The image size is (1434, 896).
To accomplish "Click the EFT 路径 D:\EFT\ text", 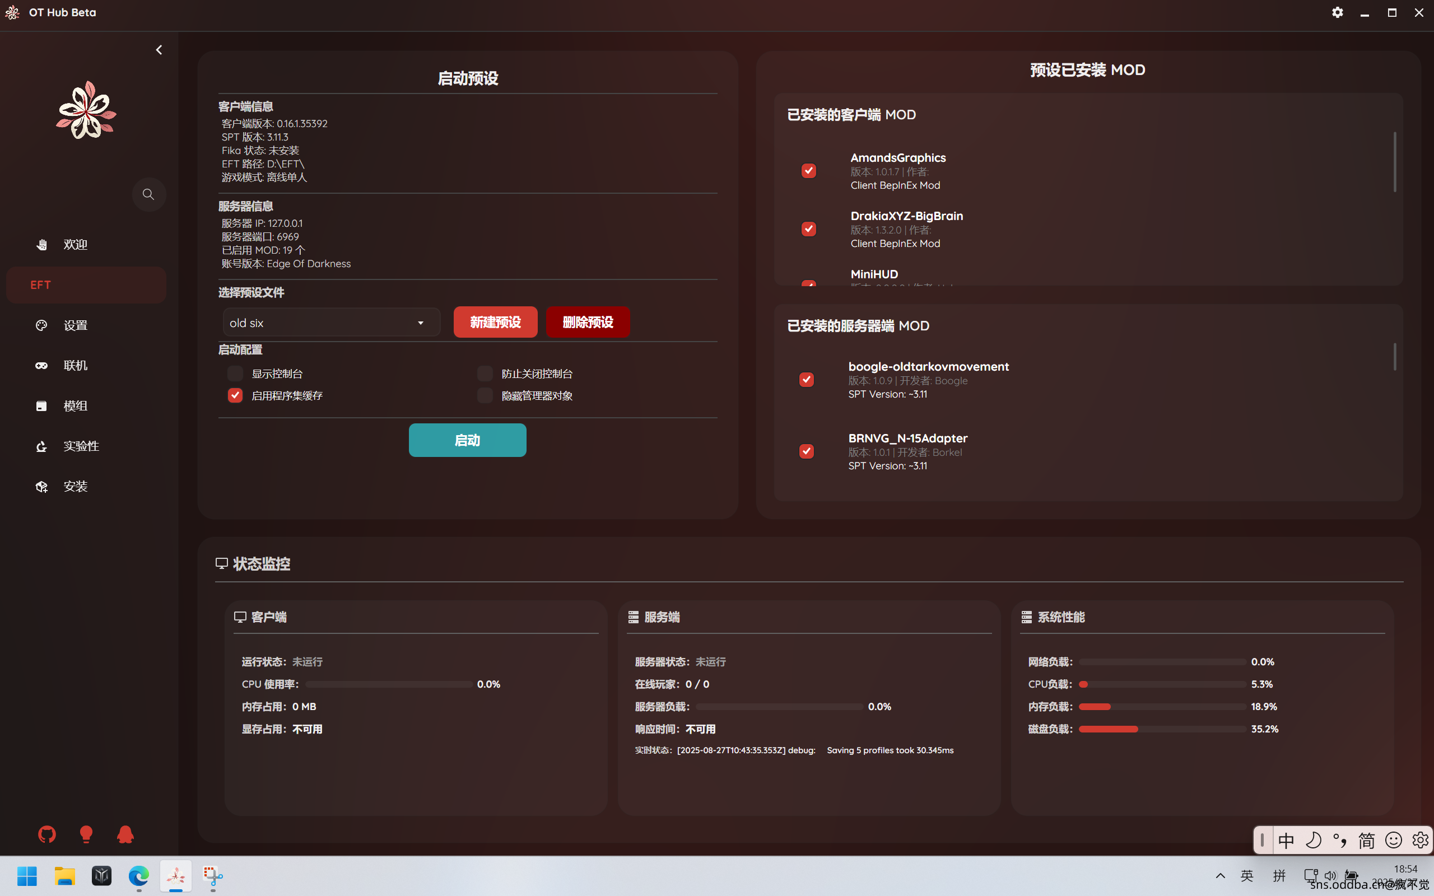I will (x=263, y=164).
